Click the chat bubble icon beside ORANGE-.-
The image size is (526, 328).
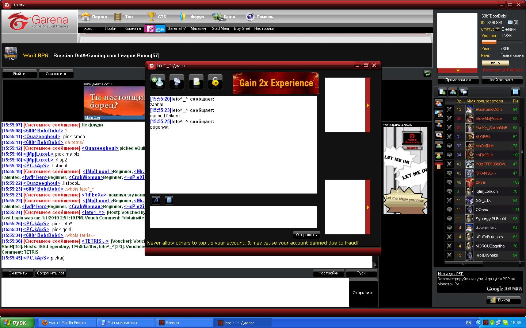point(449,173)
